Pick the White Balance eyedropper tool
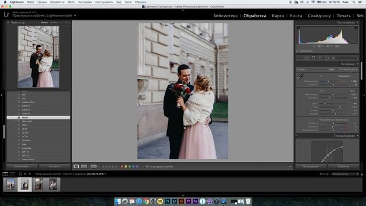This screenshot has width=366, height=206. tap(300, 77)
